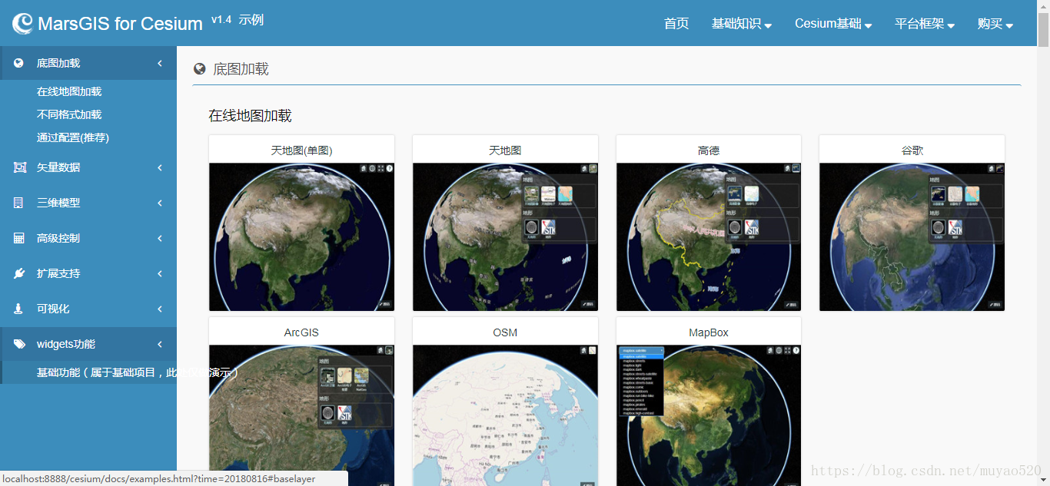This screenshot has width=1050, height=486.
Task: Expand the 三维模型 section chevron
Action: pos(159,203)
